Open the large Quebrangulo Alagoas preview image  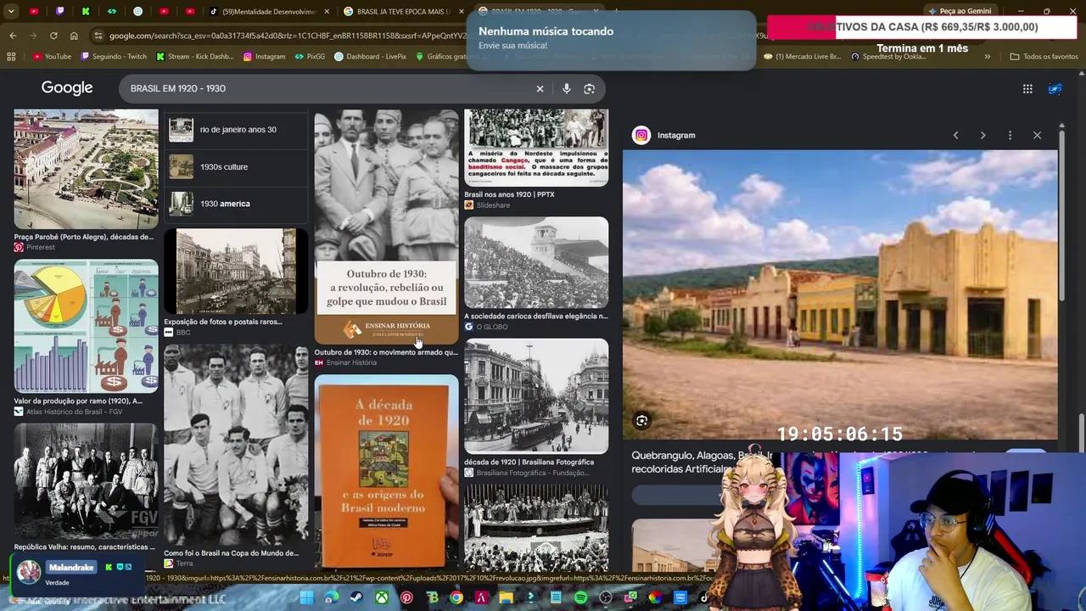pyautogui.click(x=840, y=294)
